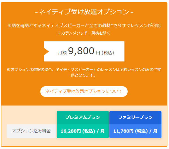Click the 供となります。 line of notice
169x149 pixels.
pos(83,75)
